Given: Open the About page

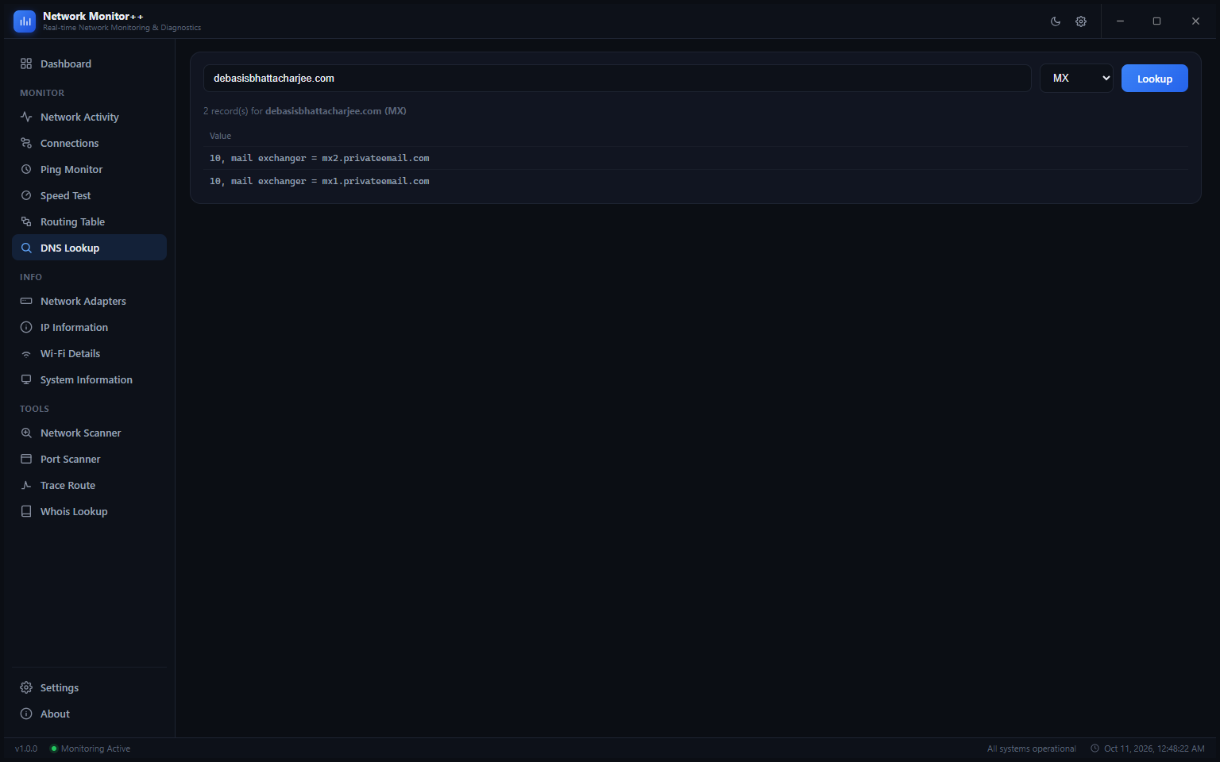Looking at the screenshot, I should 89,714.
